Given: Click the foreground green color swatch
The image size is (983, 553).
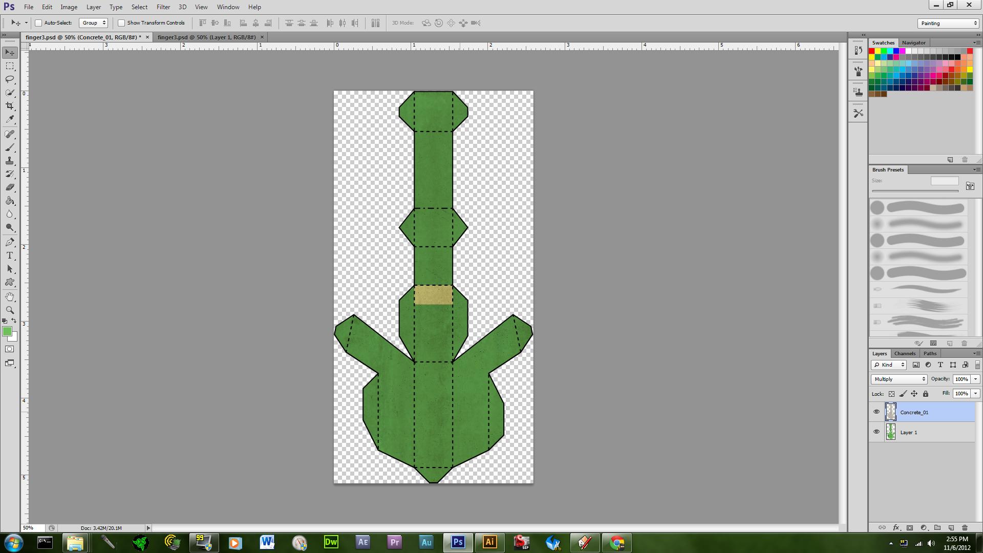Looking at the screenshot, I should click(x=7, y=332).
